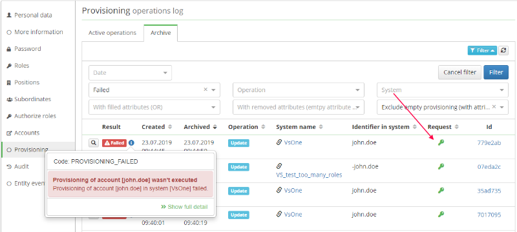The height and width of the screenshot is (232, 517).
Task: Click Cancel filter button
Action: 459,72
